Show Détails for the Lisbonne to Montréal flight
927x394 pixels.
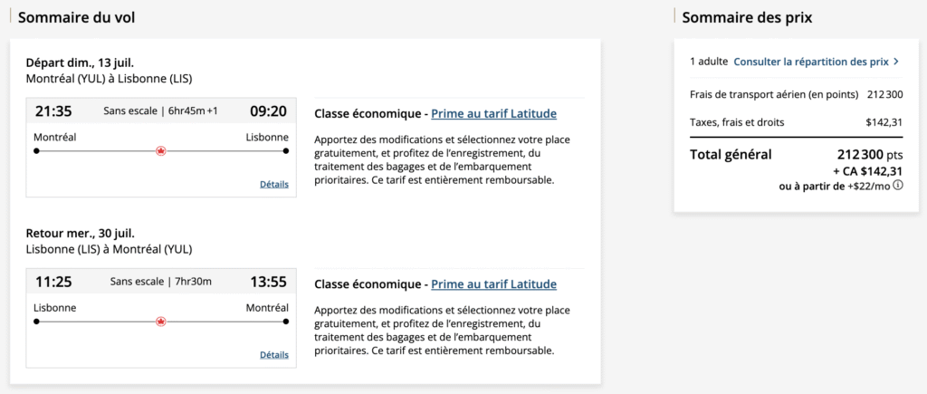click(x=273, y=354)
